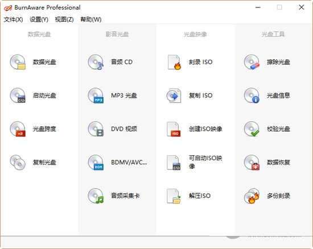Minimize the BurnAware Professional window
The height and width of the screenshot is (249, 313).
tap(258, 7)
